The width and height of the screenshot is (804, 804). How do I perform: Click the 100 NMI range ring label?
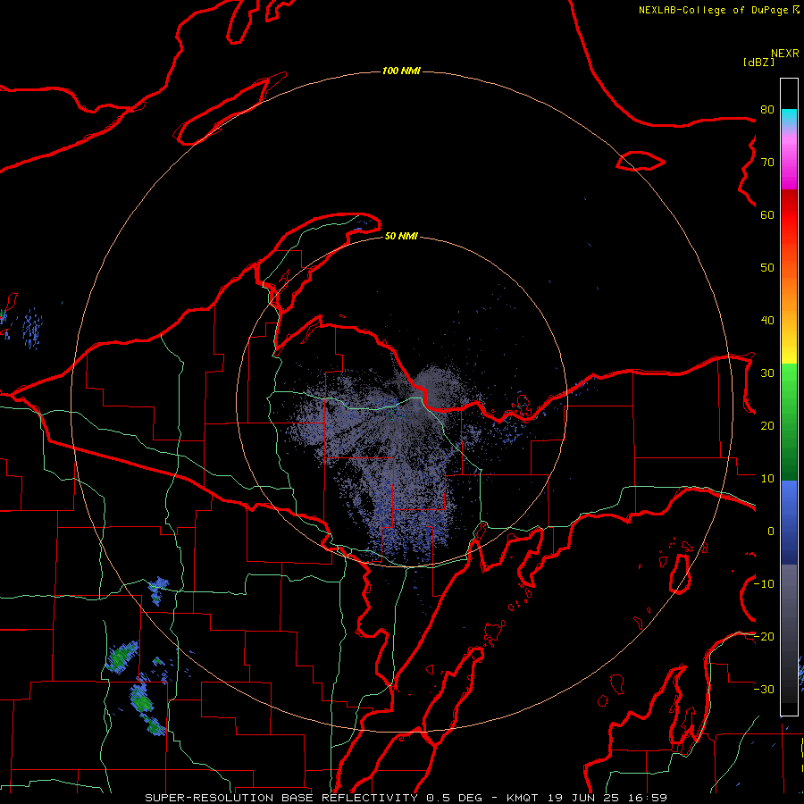[x=401, y=71]
